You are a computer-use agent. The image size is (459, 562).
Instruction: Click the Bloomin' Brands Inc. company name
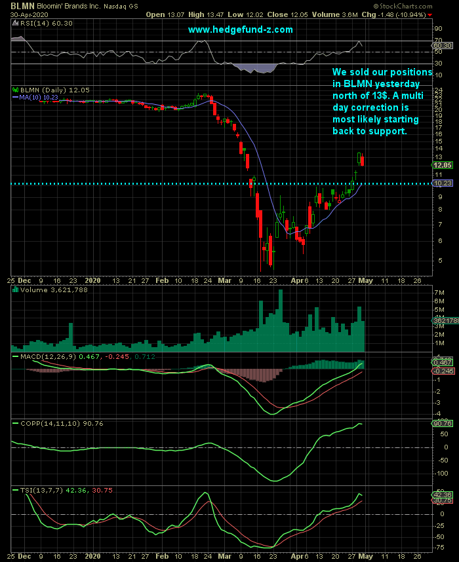pos(69,7)
